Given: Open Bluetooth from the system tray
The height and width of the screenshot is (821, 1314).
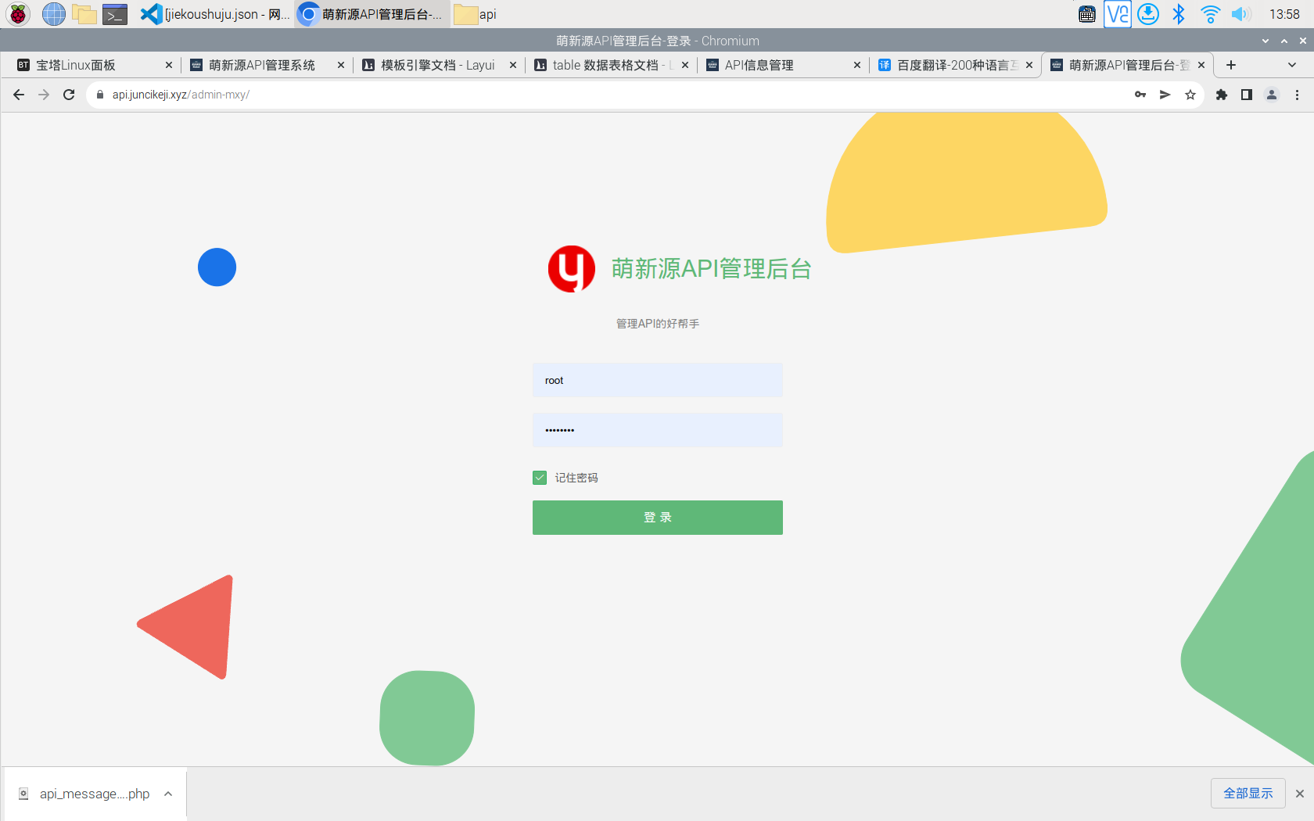Looking at the screenshot, I should pyautogui.click(x=1179, y=13).
